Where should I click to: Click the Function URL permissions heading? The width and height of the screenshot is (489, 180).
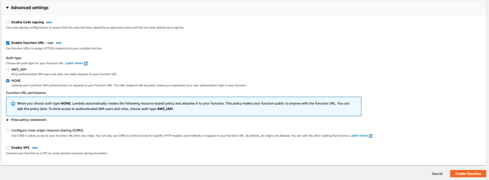point(26,93)
